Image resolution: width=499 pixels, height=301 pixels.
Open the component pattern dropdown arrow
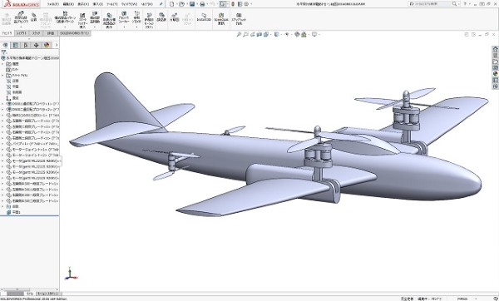click(65, 27)
